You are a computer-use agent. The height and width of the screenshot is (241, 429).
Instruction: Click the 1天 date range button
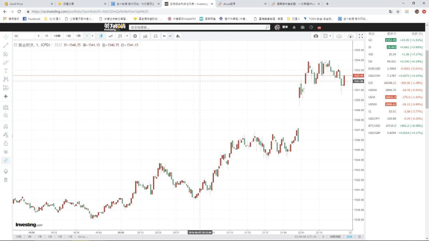point(70,237)
